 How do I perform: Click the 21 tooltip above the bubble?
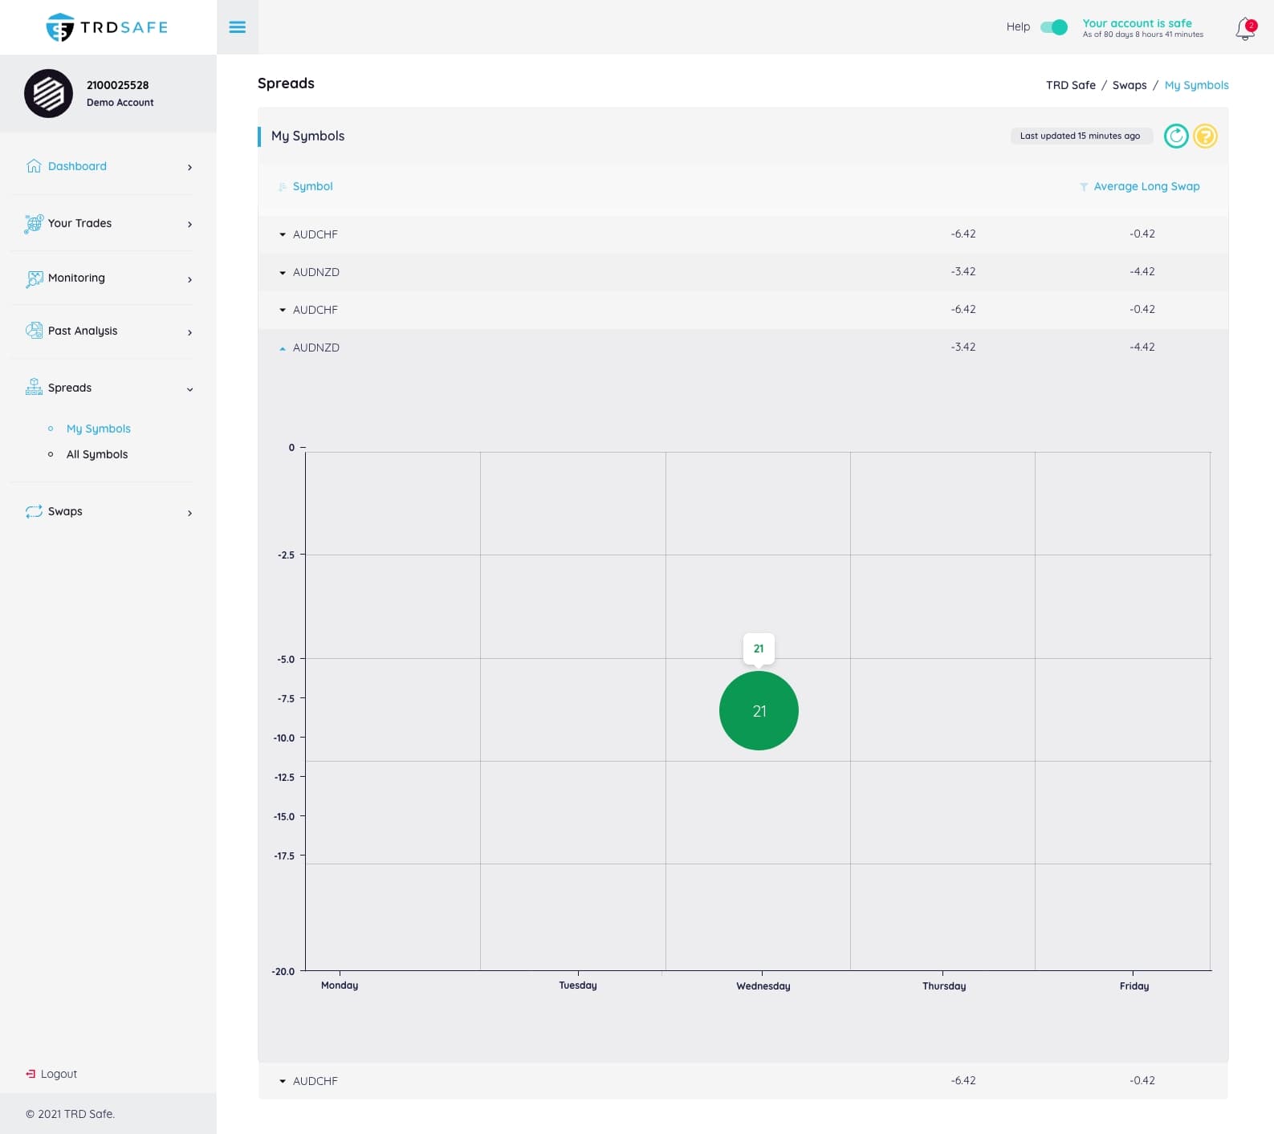point(759,648)
